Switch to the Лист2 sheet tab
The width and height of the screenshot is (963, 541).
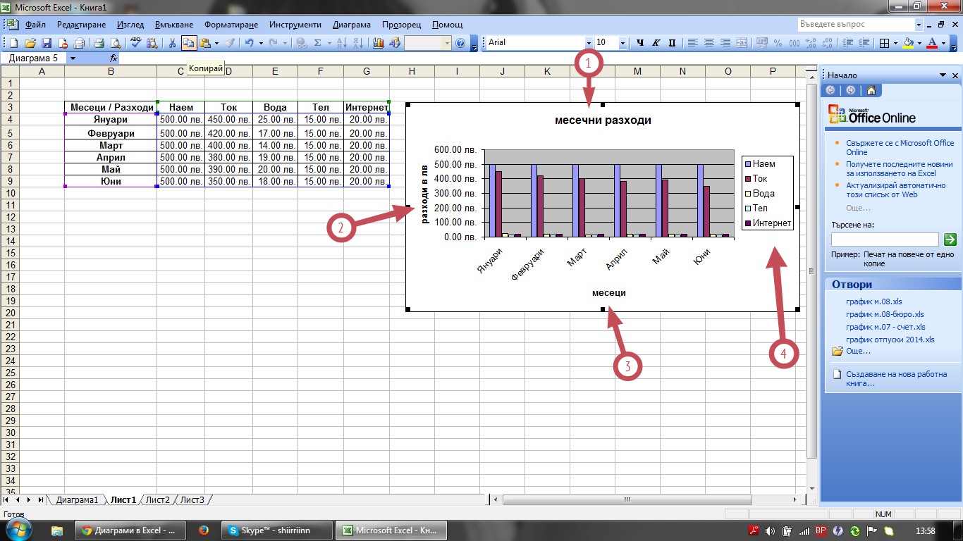[158, 500]
